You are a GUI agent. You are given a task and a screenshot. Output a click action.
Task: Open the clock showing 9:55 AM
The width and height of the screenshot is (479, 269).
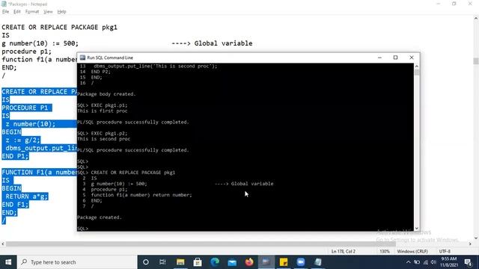point(449,262)
